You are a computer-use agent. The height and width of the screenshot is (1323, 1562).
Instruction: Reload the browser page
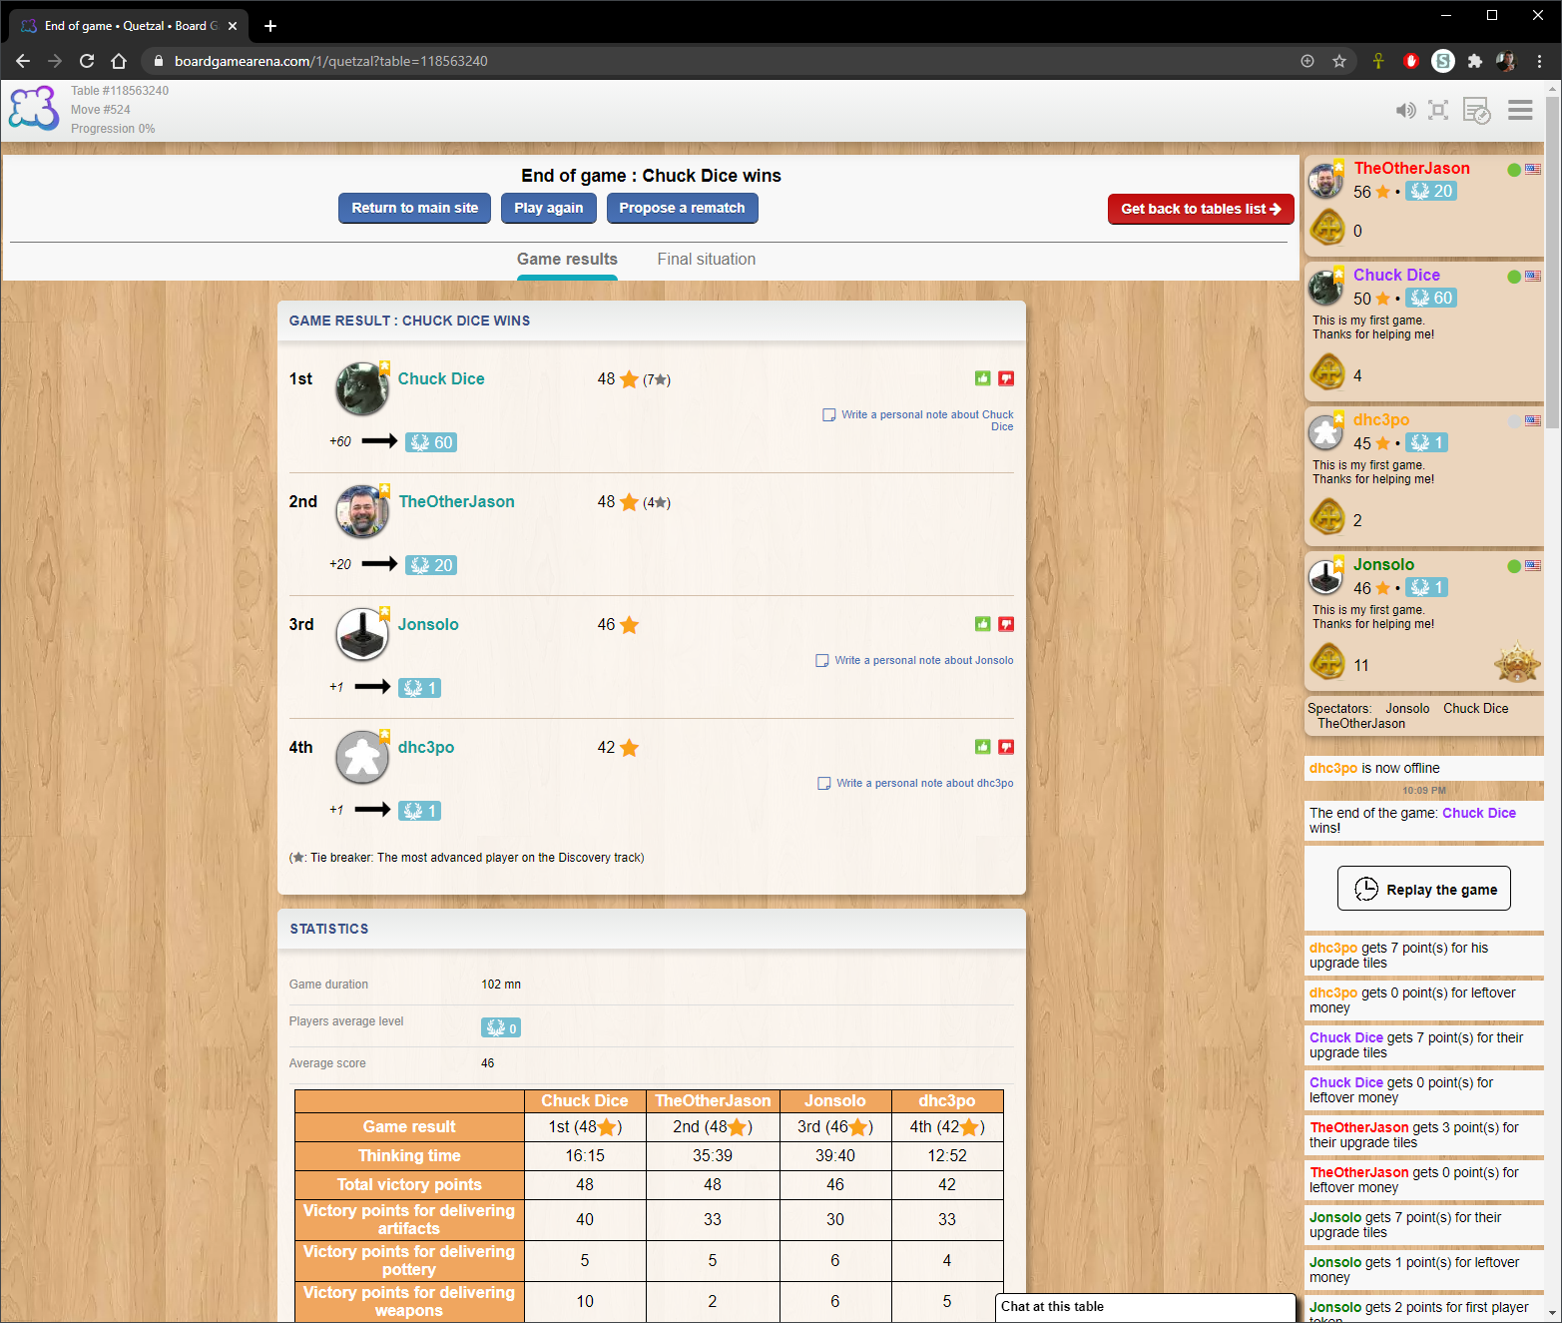[87, 61]
